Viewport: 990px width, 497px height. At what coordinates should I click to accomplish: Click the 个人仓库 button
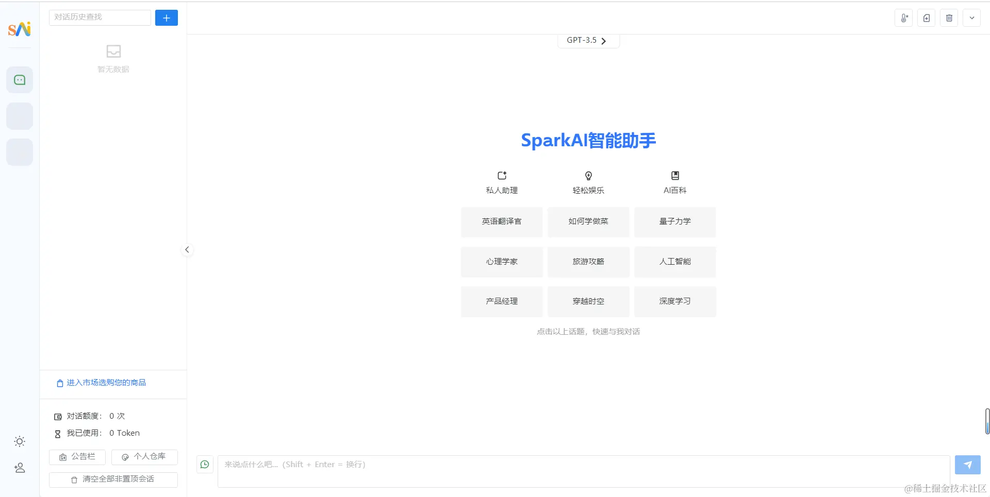click(x=144, y=457)
